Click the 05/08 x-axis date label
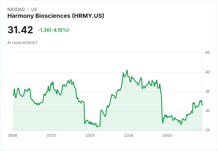This screenshot has height=151, width=218. point(13,136)
